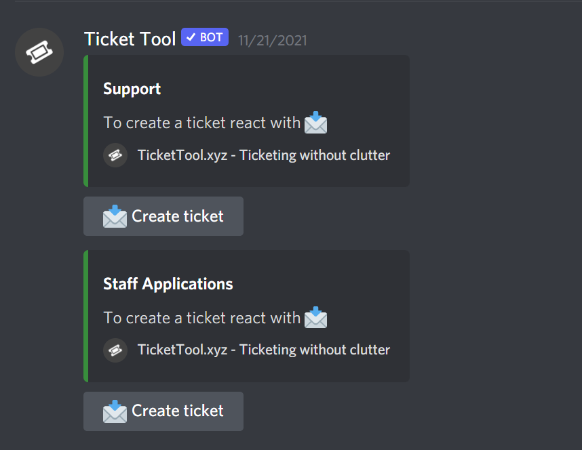Click envelope icon on first Create ticket button
Screen dimensions: 582x450
pos(115,216)
